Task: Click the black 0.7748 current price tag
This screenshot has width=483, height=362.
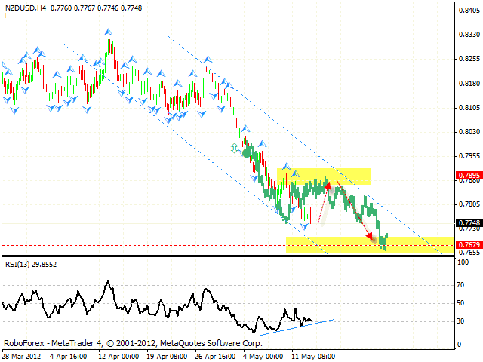Action: point(468,223)
